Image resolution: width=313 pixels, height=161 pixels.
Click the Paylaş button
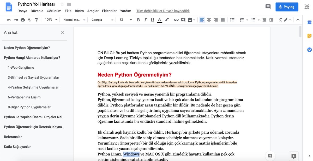click(287, 7)
